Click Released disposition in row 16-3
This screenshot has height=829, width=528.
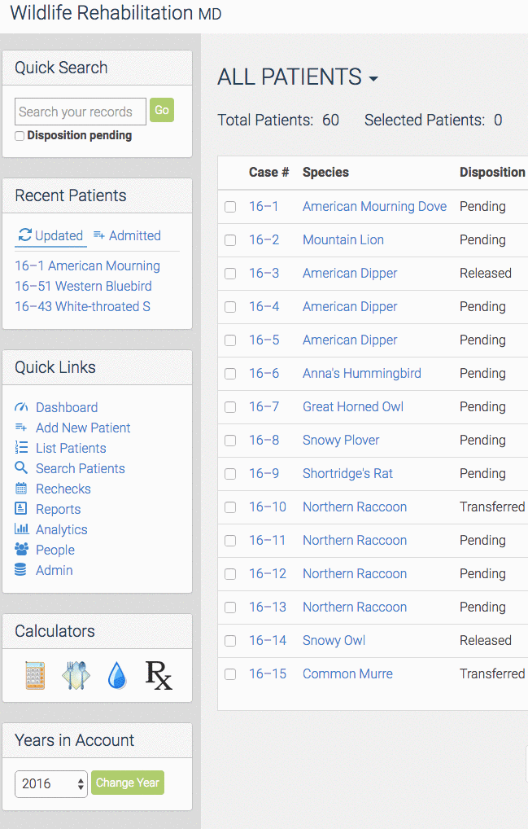click(485, 274)
